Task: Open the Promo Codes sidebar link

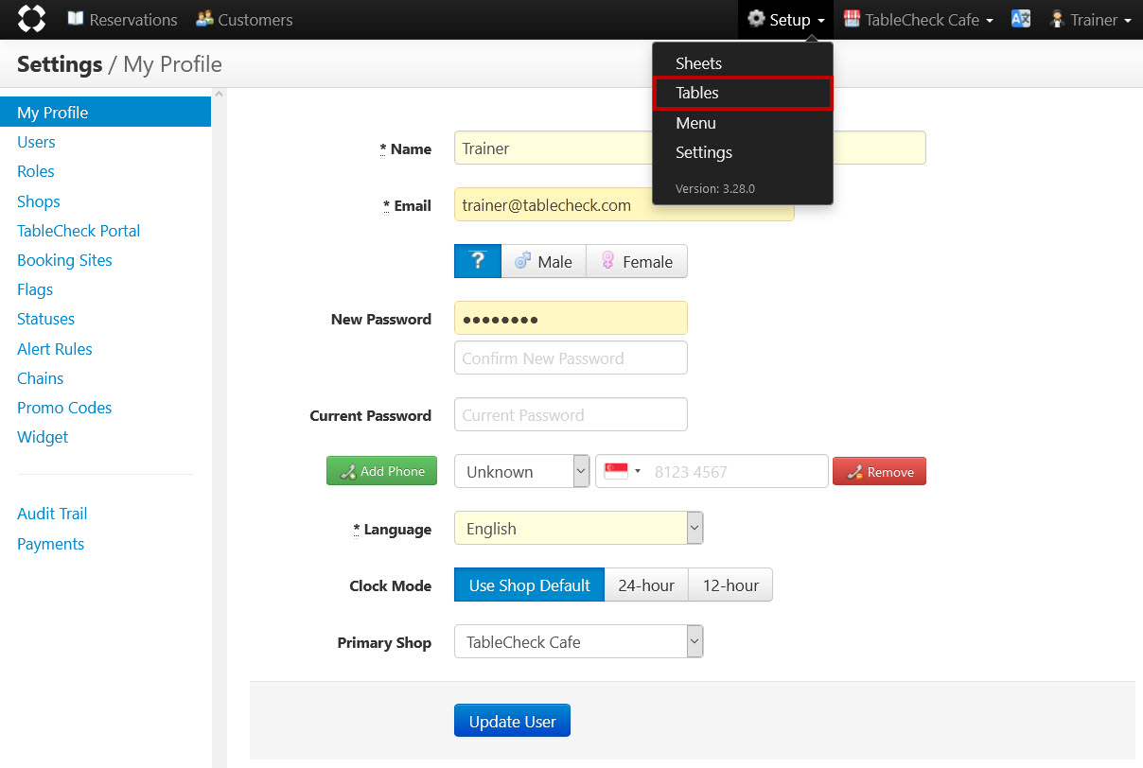Action: point(64,408)
